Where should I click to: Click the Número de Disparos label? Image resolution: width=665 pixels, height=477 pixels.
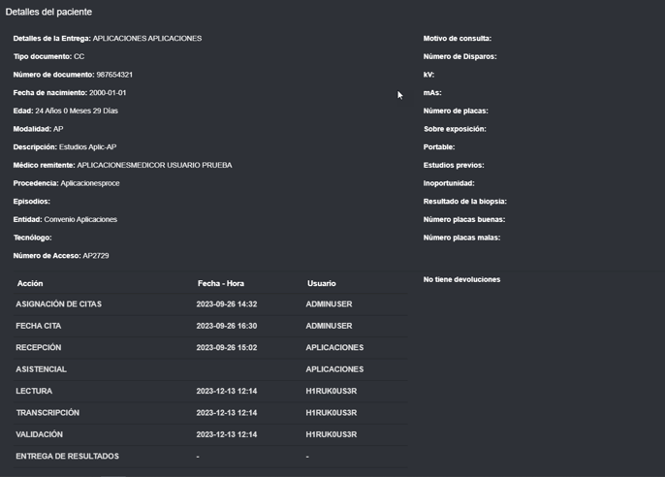[459, 56]
